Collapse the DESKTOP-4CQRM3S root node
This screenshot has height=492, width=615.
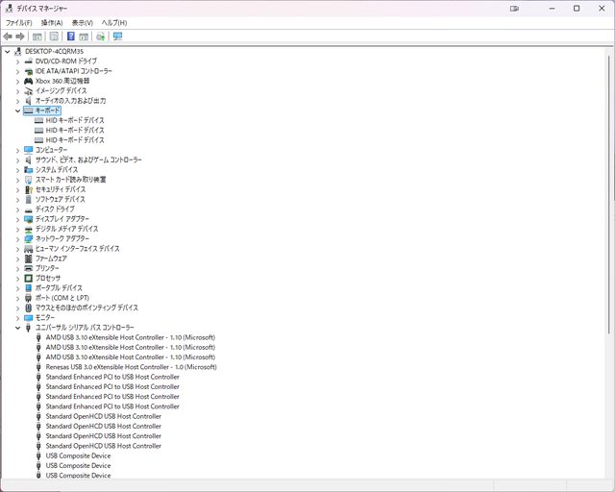tap(8, 51)
